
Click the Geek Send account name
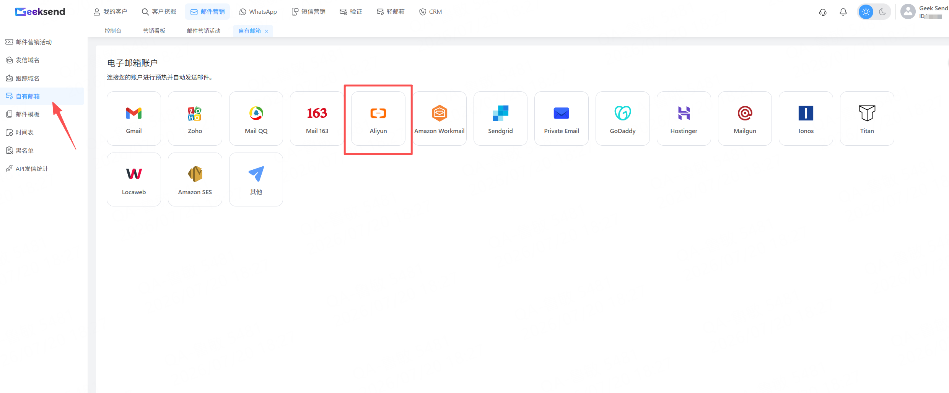[x=934, y=8]
